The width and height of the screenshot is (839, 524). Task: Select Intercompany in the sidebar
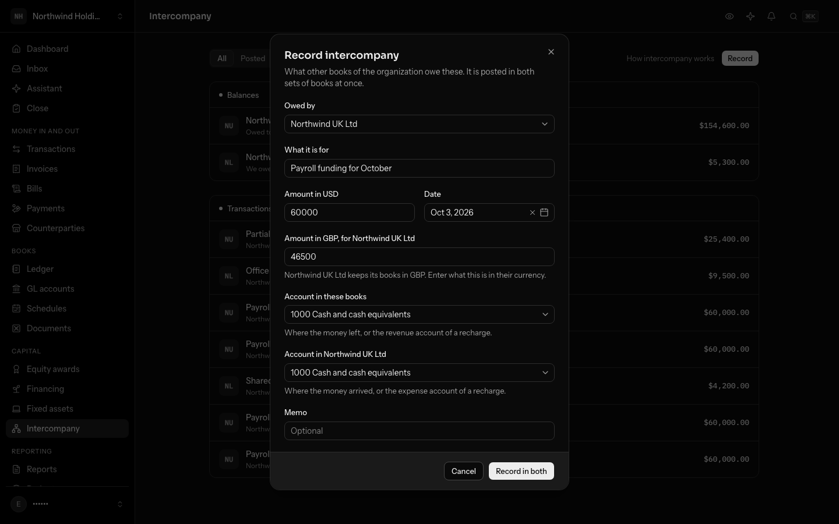[67, 429]
